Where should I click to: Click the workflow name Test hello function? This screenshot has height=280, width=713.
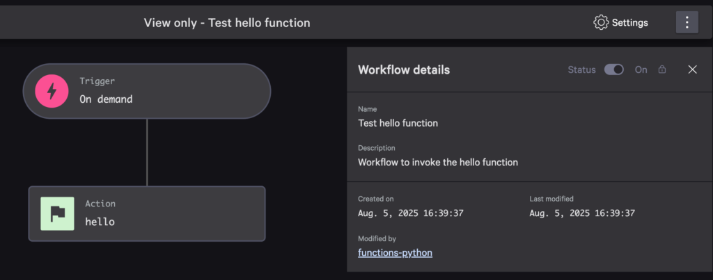click(398, 123)
